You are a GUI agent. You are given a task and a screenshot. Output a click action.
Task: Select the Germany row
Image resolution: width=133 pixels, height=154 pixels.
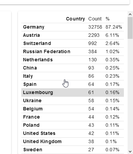pos(72,27)
